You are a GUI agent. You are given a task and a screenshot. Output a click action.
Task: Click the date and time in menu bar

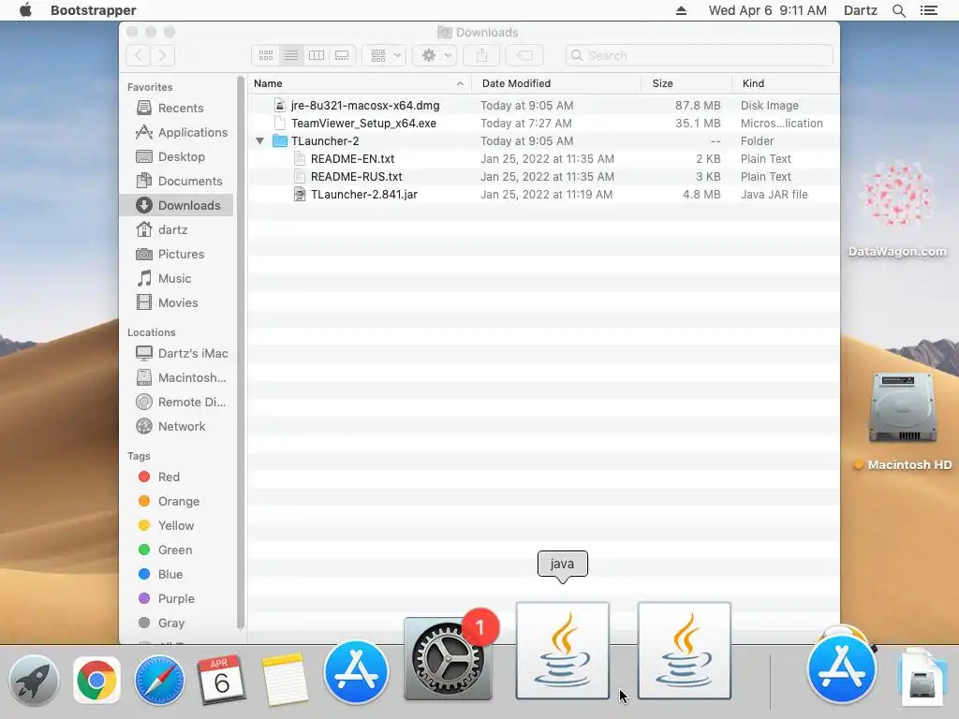point(767,10)
